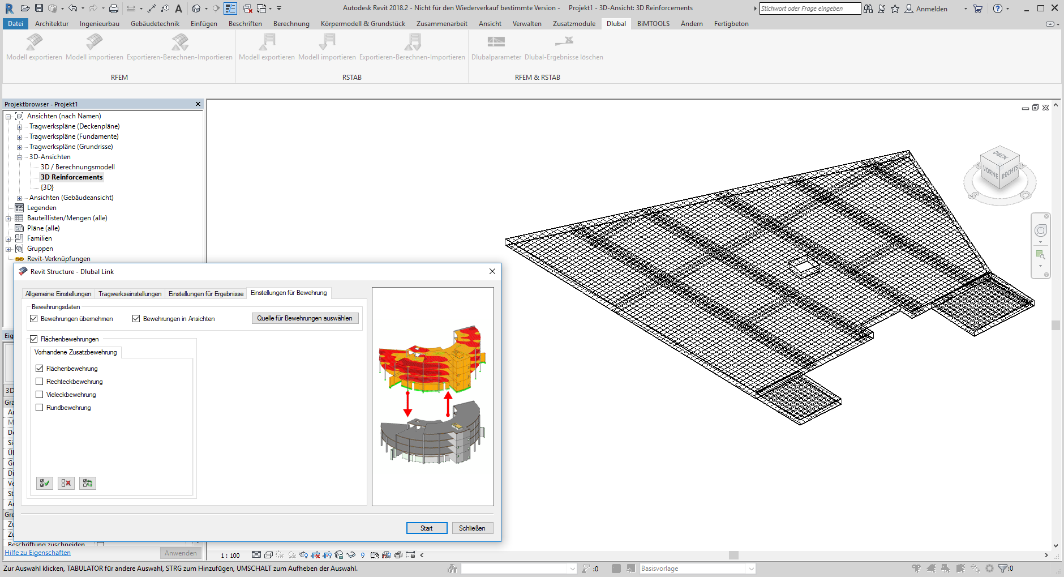Expand Ansichten (Gebäudeansicht) node

click(x=19, y=198)
